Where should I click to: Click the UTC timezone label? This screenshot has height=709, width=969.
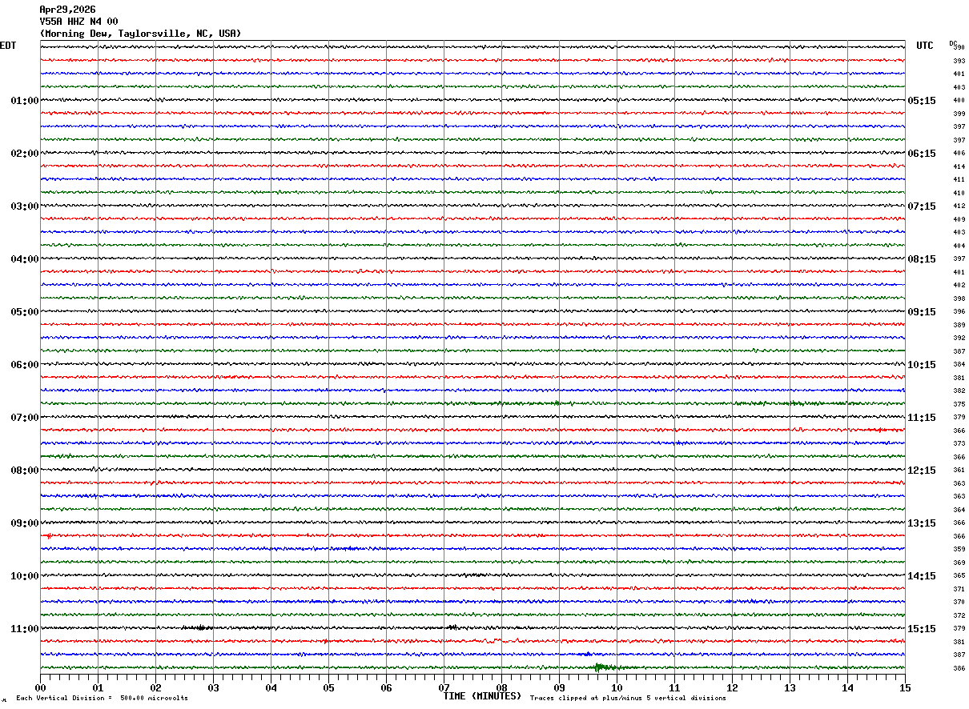click(x=925, y=46)
